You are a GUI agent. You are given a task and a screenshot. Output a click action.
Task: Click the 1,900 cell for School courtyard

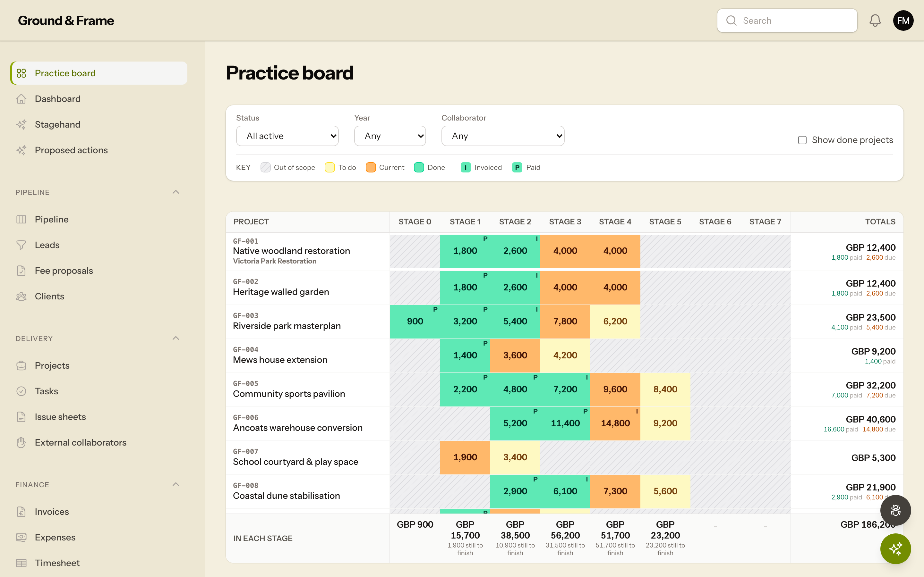465,457
